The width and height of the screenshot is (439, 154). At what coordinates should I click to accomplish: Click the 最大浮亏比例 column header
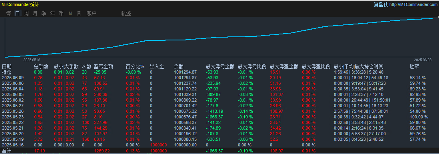[252, 67]
